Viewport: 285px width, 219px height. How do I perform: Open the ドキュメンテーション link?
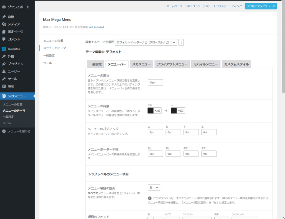[x=198, y=6]
